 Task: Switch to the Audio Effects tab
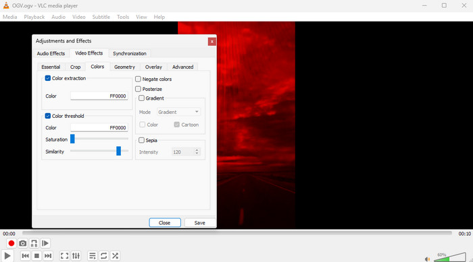tap(51, 53)
